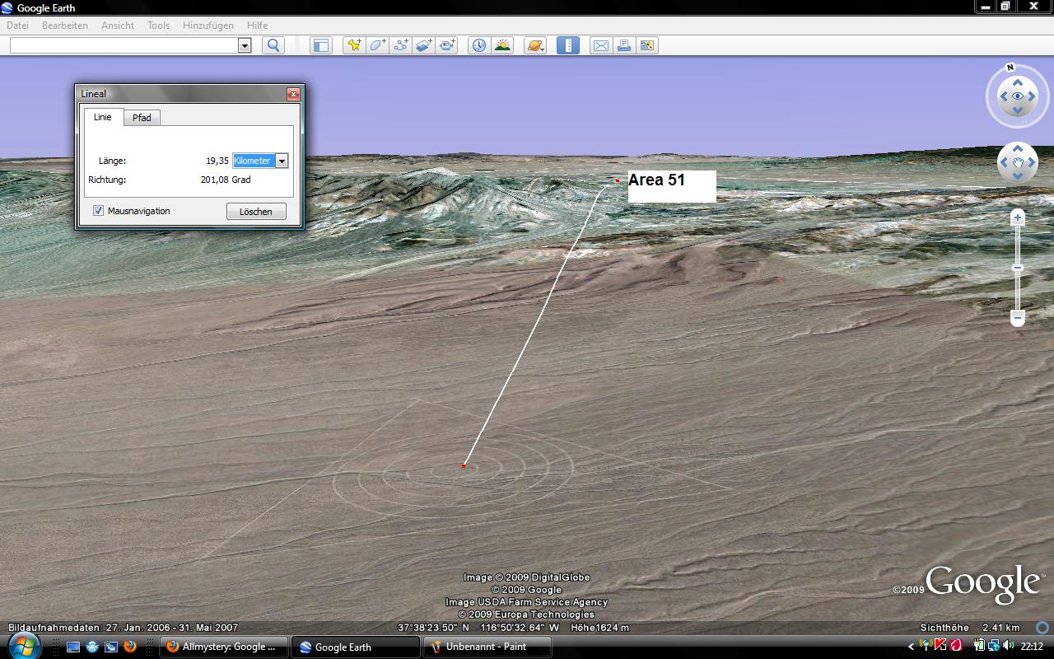Viewport: 1054px width, 659px height.
Task: Click the Google logo on the map
Action: (x=983, y=583)
